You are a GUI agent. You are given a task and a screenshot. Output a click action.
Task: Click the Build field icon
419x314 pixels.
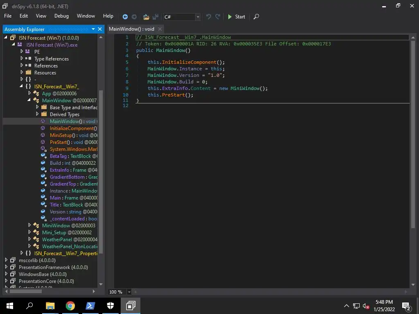click(x=43, y=163)
